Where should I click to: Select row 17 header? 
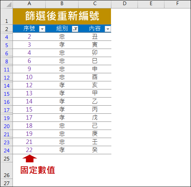tap(7, 110)
